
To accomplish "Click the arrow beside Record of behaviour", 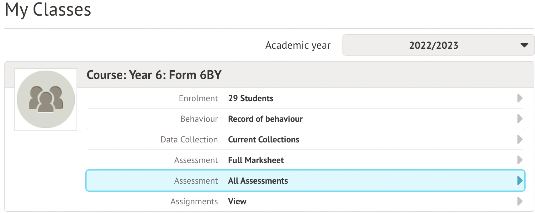I will 520,119.
